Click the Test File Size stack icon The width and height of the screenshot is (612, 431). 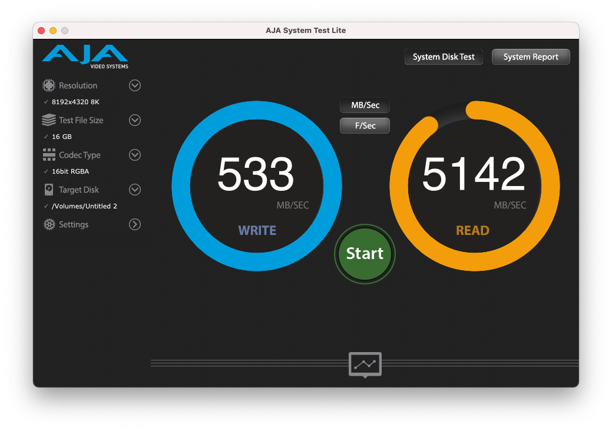coord(49,120)
